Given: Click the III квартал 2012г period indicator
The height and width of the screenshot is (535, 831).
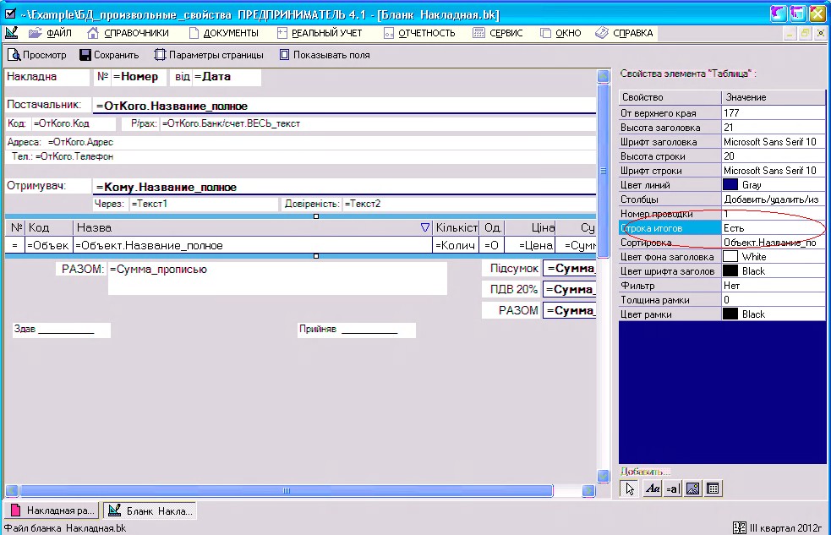Looking at the screenshot, I should click(x=785, y=527).
